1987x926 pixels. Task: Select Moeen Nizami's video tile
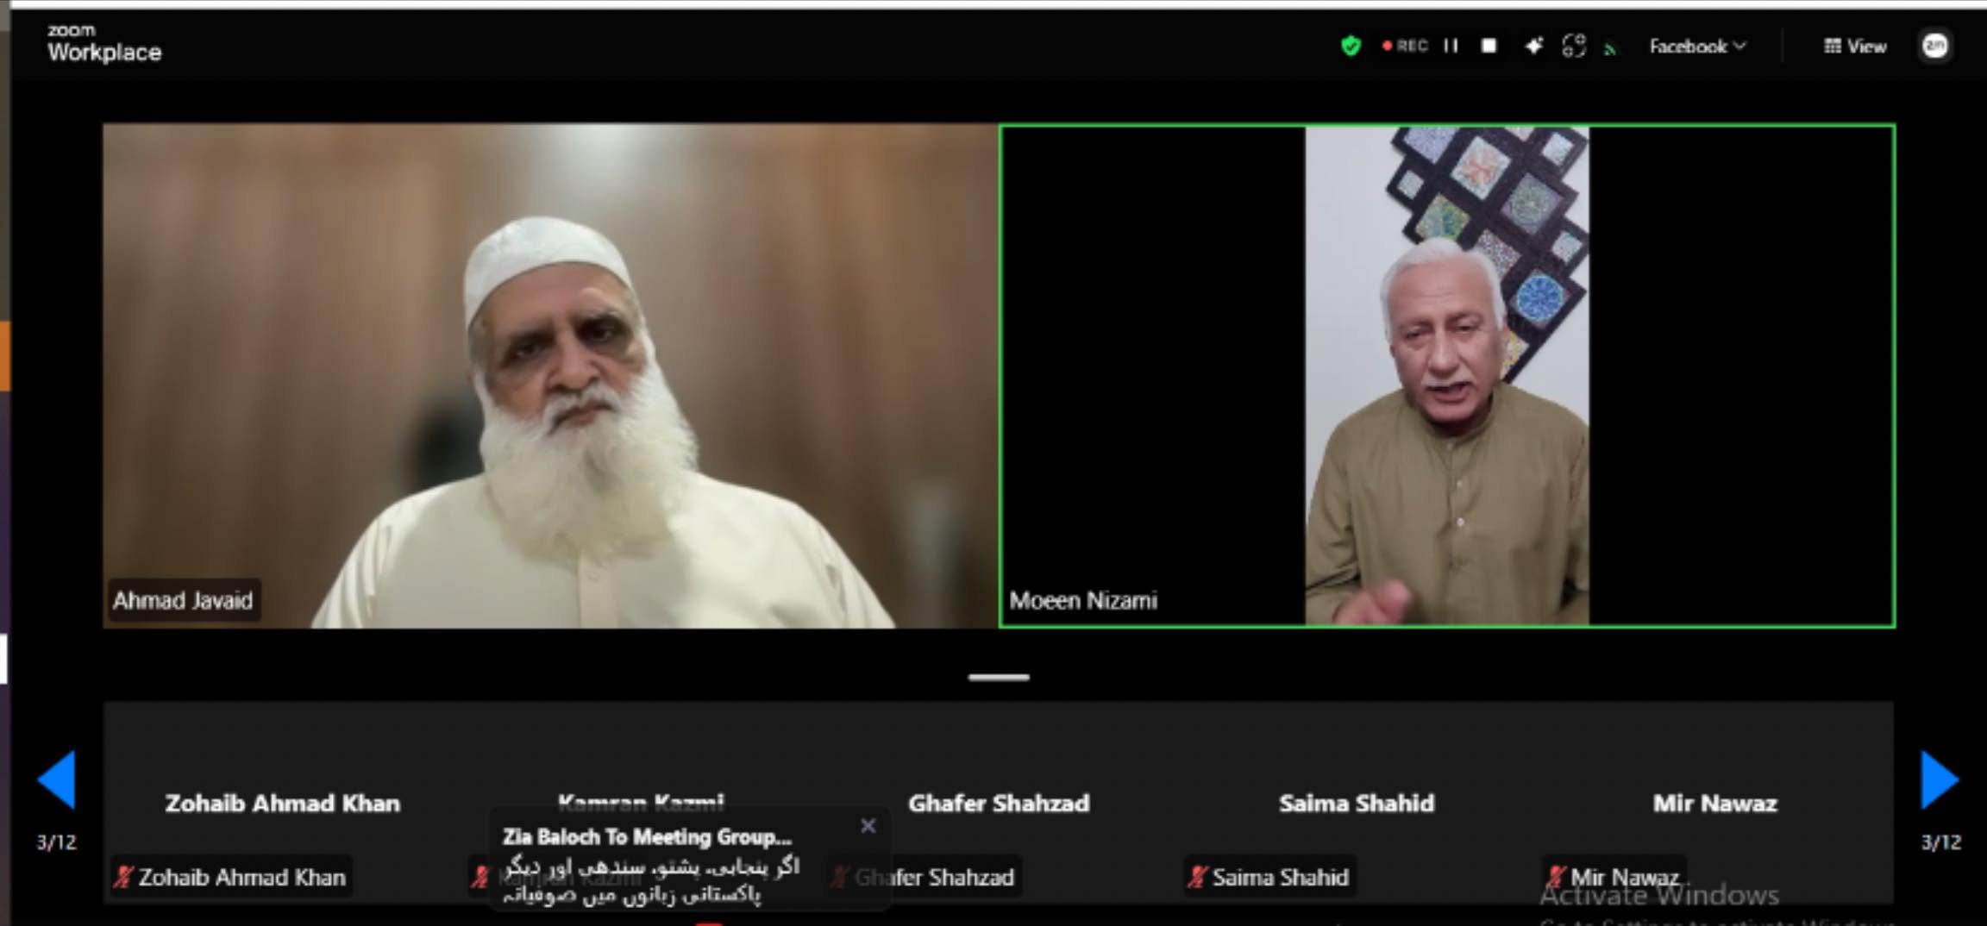coord(1447,376)
